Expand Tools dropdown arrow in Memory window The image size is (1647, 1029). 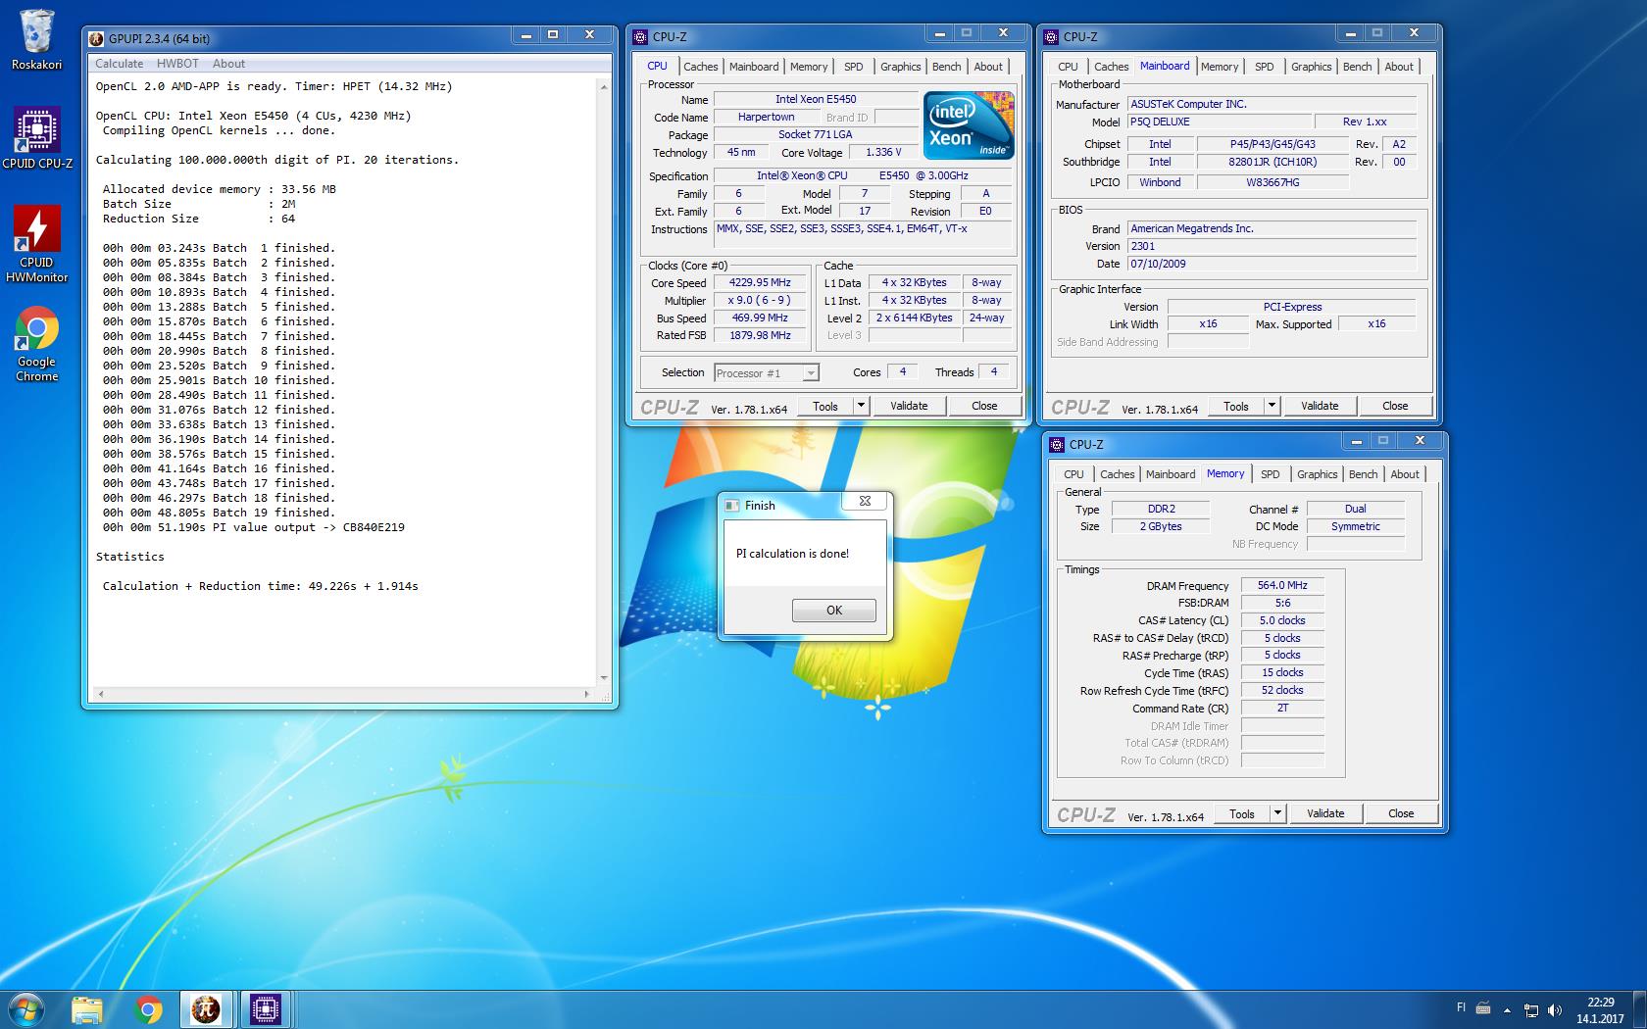1277,813
